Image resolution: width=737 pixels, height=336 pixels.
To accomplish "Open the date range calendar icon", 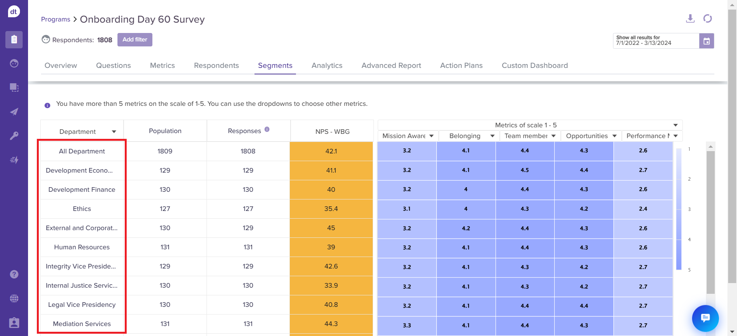I will [706, 41].
